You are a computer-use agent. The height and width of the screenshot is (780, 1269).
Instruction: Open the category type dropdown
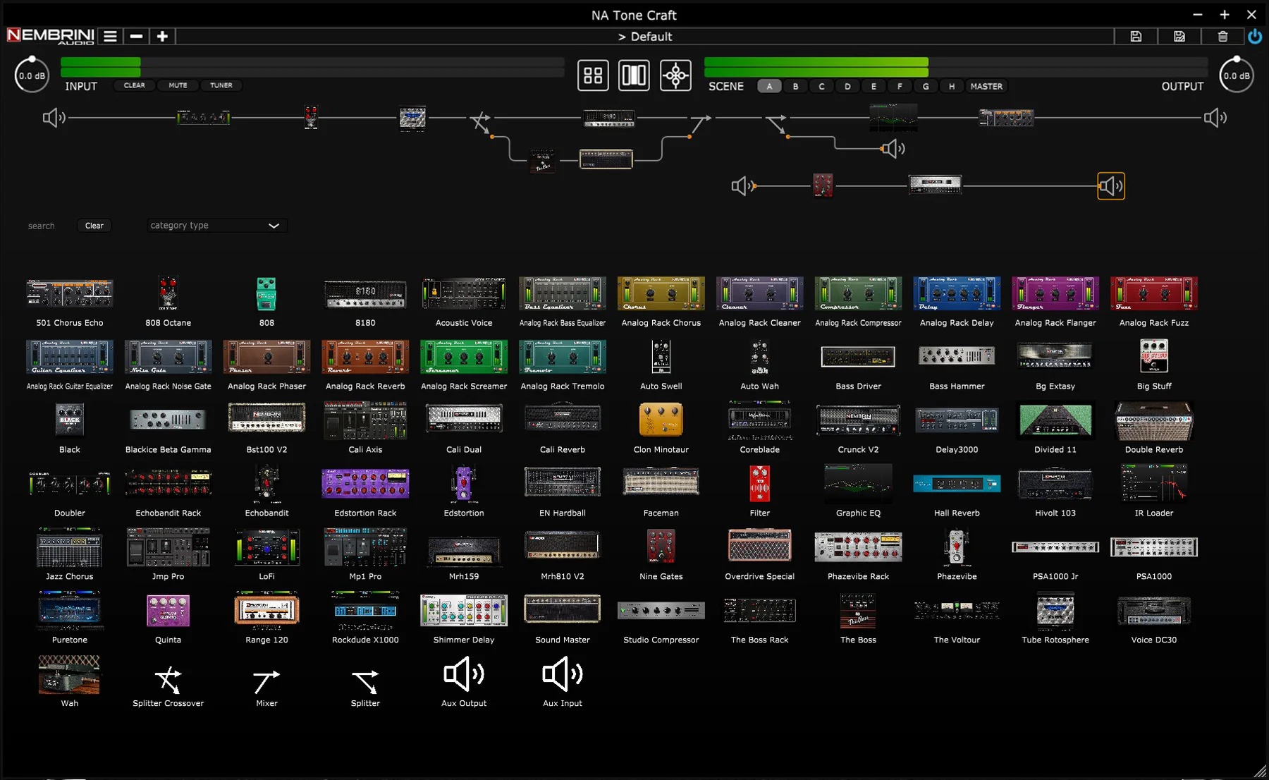[x=216, y=225]
